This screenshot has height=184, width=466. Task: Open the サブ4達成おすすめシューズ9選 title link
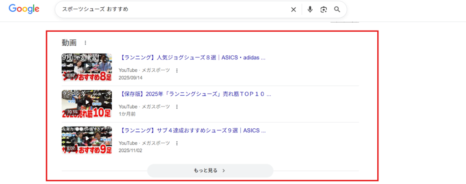pos(192,131)
